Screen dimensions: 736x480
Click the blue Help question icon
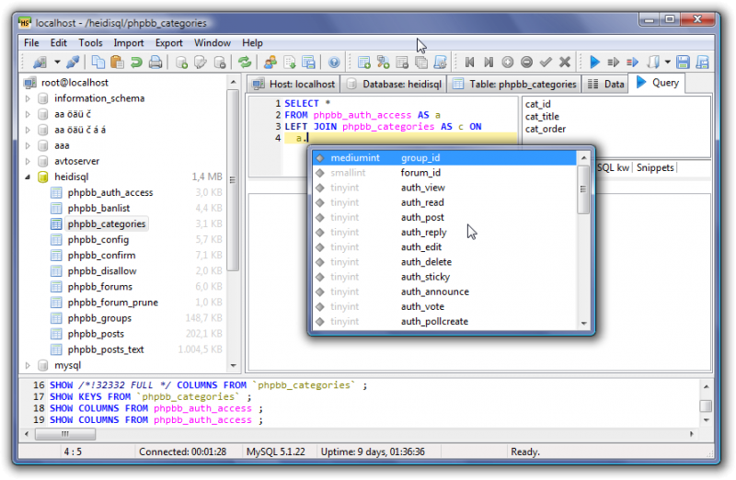(x=334, y=62)
